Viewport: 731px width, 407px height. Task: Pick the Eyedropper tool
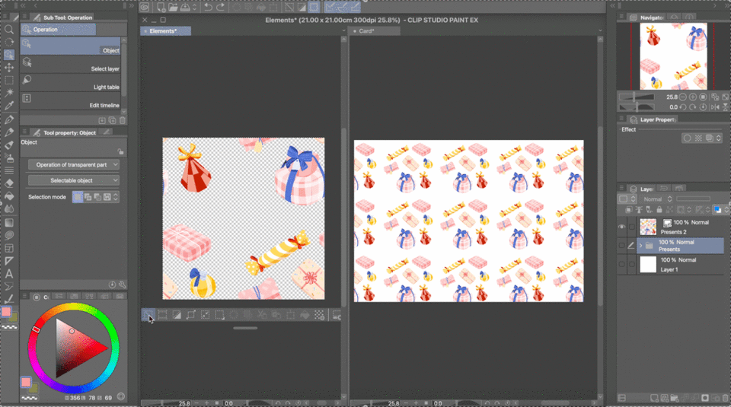point(9,106)
